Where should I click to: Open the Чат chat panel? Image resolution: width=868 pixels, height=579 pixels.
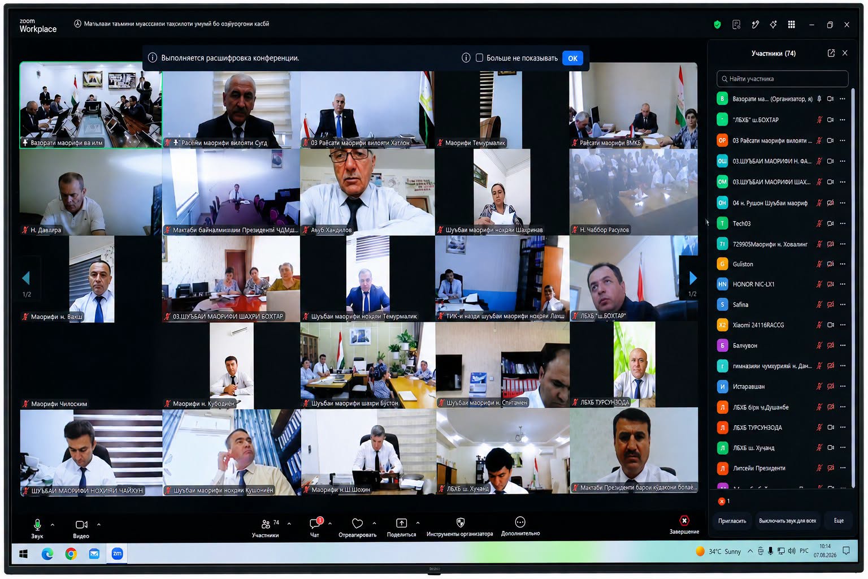pos(315,527)
